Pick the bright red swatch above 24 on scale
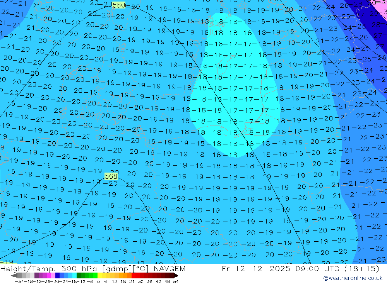This screenshot has height=283, width=387. (x=134, y=276)
